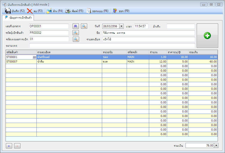225x153 pixels.
Task: Click the design report icon (F6)
Action: (x=88, y=11)
